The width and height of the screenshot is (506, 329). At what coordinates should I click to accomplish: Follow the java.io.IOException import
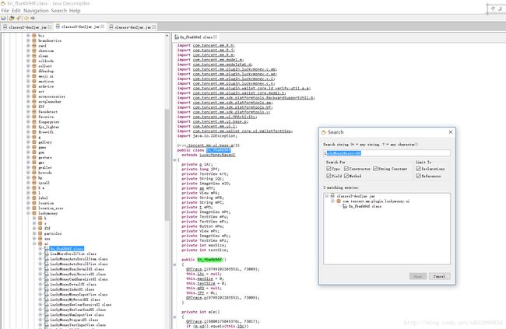[215, 136]
